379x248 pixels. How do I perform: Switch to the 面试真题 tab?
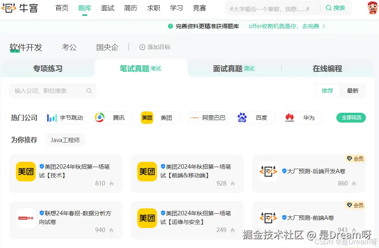(x=234, y=69)
